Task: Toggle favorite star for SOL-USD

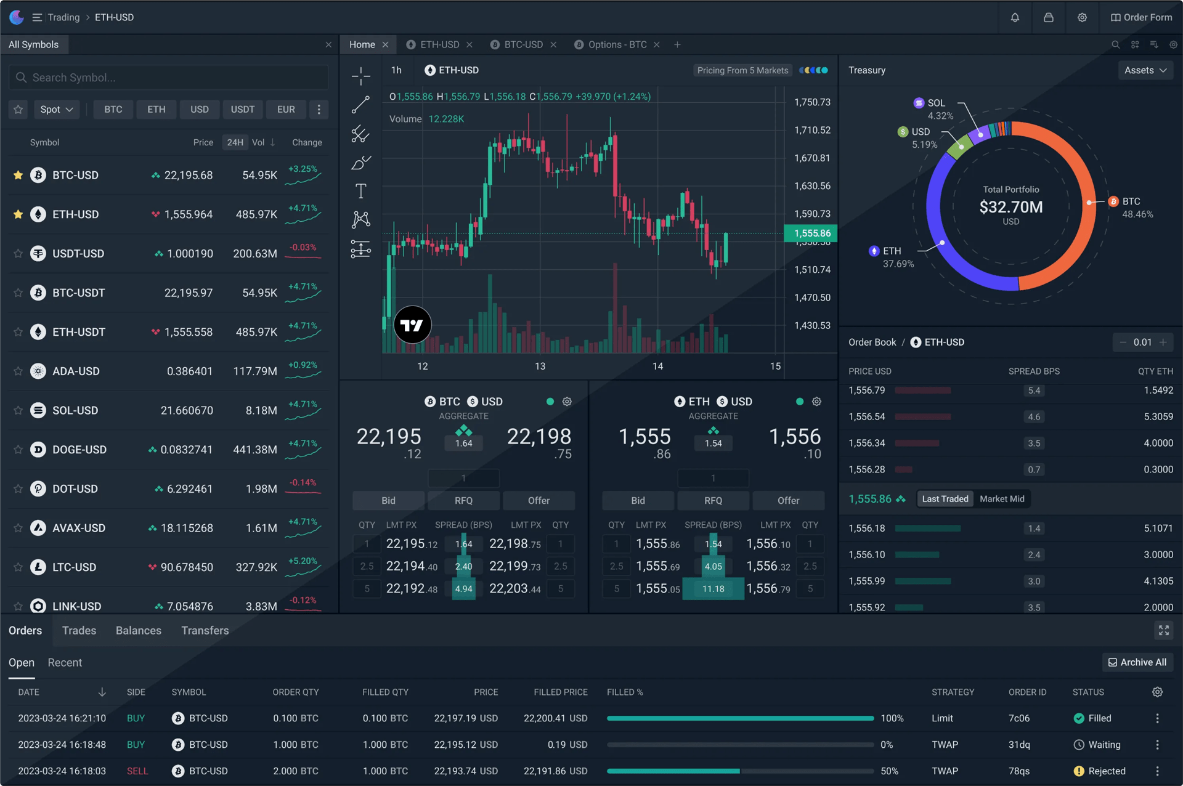Action: pos(18,410)
